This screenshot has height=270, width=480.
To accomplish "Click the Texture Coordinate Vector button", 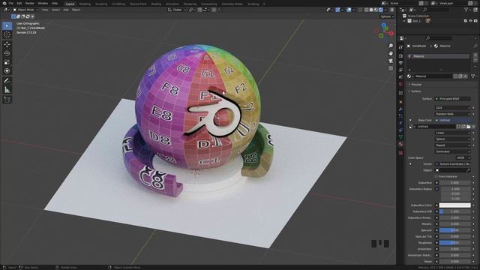I will pos(452,164).
